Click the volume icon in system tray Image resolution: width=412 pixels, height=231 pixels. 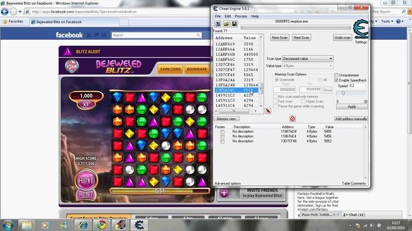click(x=372, y=225)
